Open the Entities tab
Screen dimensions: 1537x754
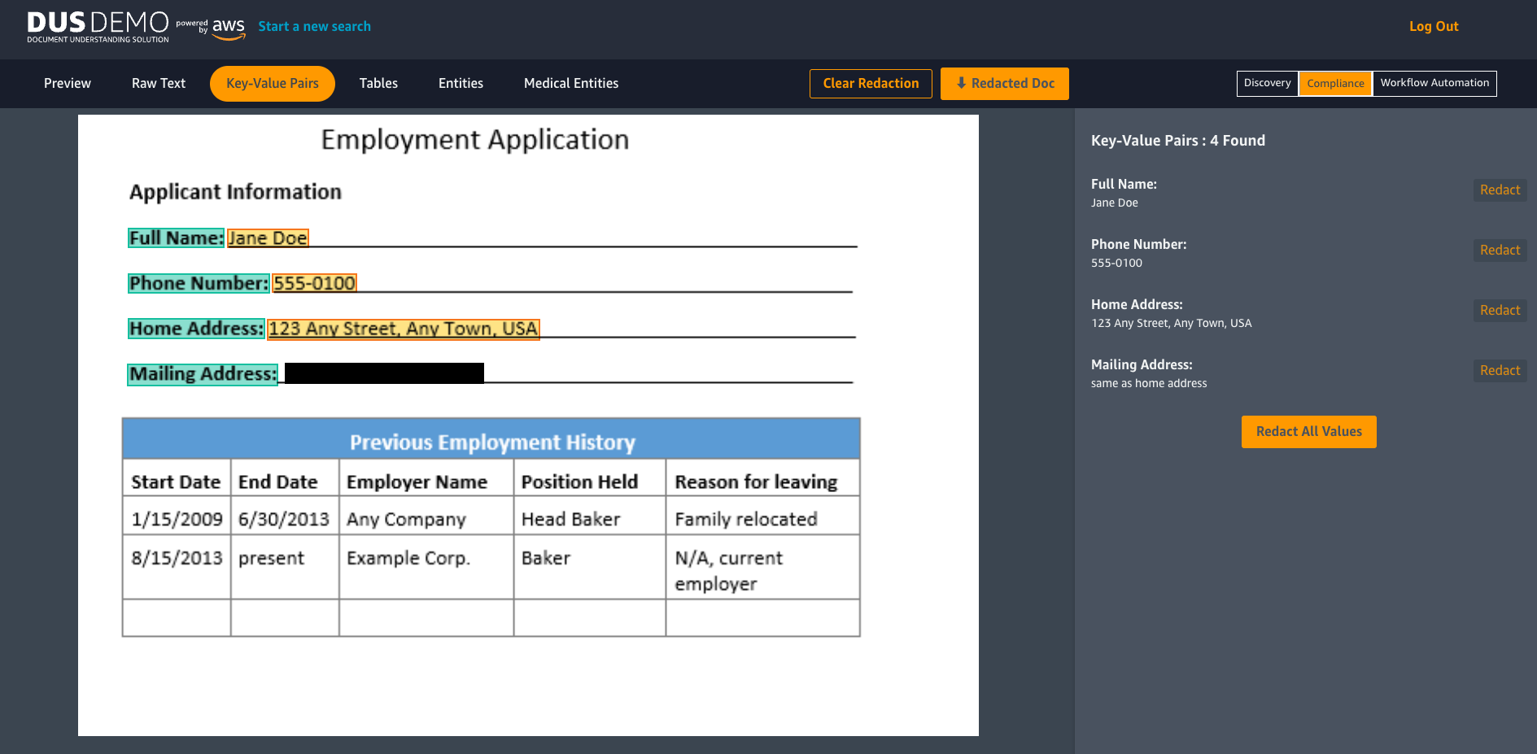461,83
